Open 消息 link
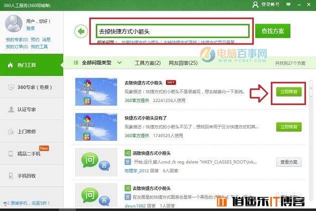This screenshot has height=211, width=316. pyautogui.click(x=46, y=40)
